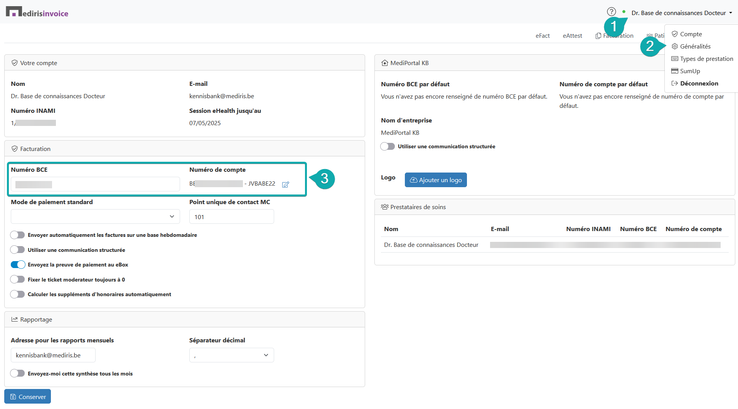Viewport: 738px width, 409px height.
Task: Click the Point unique de contact MC field
Action: click(x=232, y=216)
